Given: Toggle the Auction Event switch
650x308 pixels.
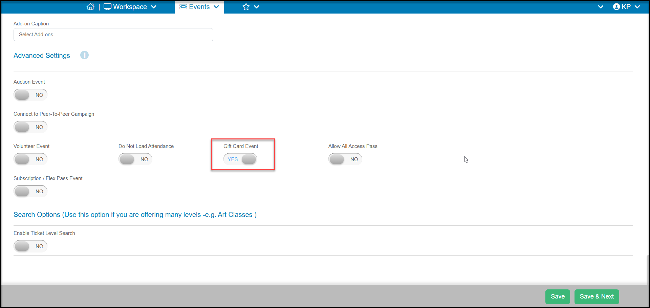Looking at the screenshot, I should (30, 95).
